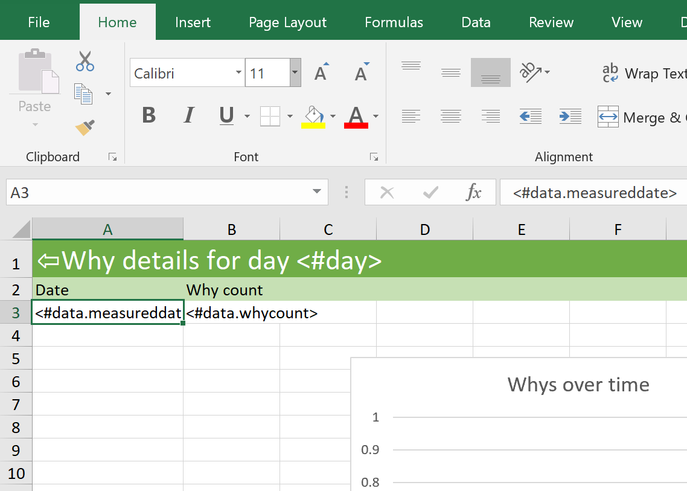Click Insert Function fx icon
687x491 pixels.
[474, 192]
